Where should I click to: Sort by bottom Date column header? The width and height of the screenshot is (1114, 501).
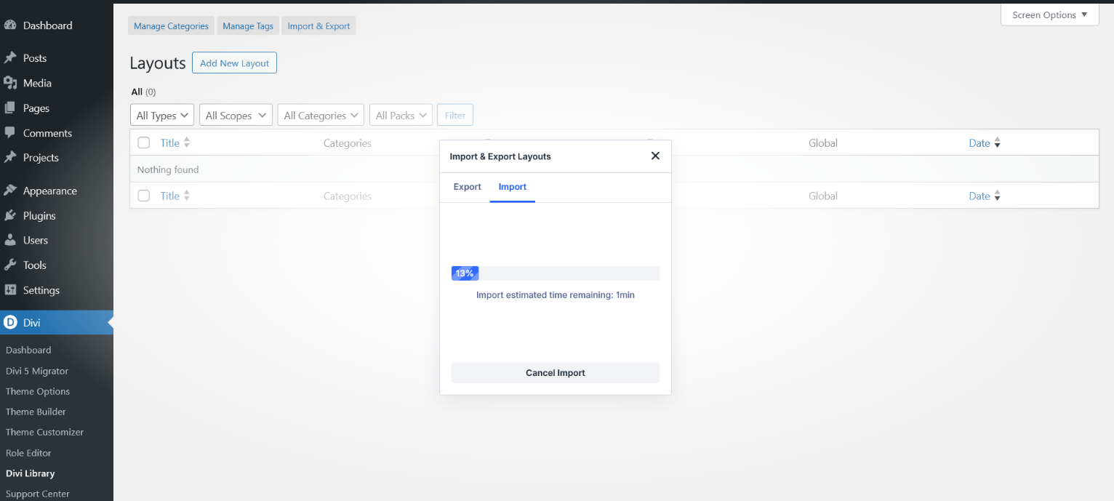click(979, 196)
